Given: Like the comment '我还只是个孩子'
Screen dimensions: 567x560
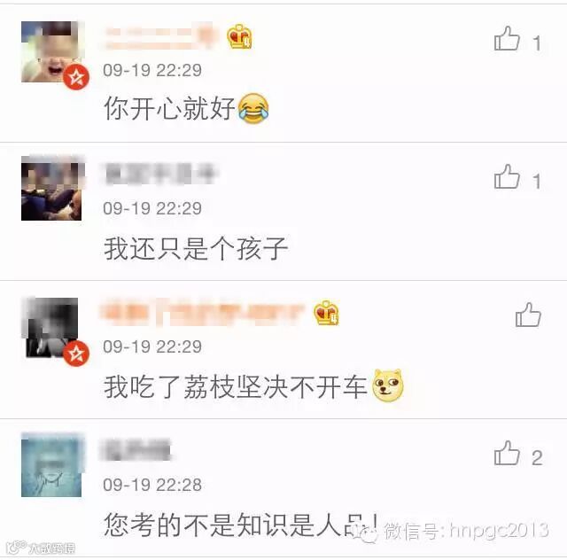Looking at the screenshot, I should (507, 176).
